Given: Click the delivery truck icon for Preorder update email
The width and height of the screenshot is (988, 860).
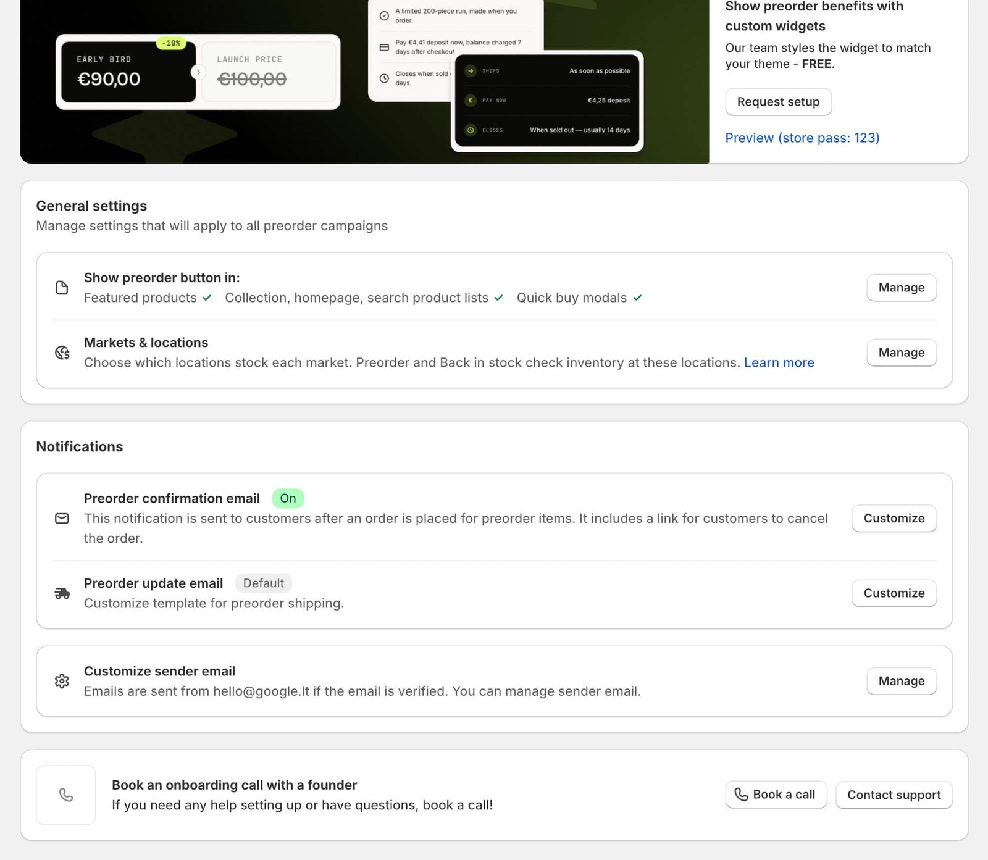Looking at the screenshot, I should click(x=62, y=593).
